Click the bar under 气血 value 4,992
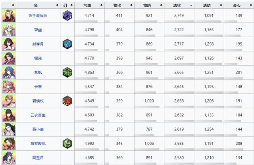254x165 pixels. pyautogui.click(x=90, y=150)
